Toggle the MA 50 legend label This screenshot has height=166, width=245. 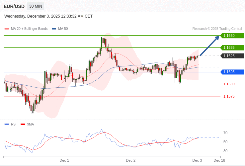click(63, 29)
